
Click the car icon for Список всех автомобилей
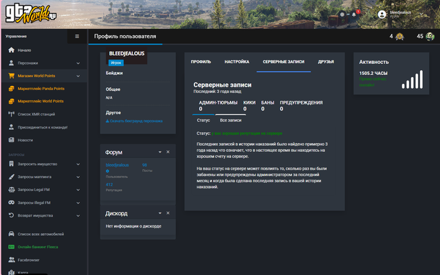tap(11, 234)
